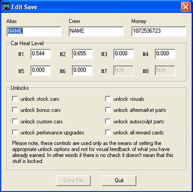Edit Car Heat Level #1 field
The height and width of the screenshot is (192, 193).
pos(41,54)
